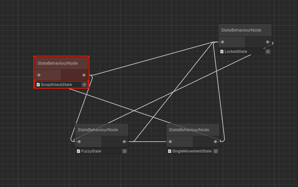Open the object picker beside FuzzyState
Screen dimensions: 298x187
(125, 151)
